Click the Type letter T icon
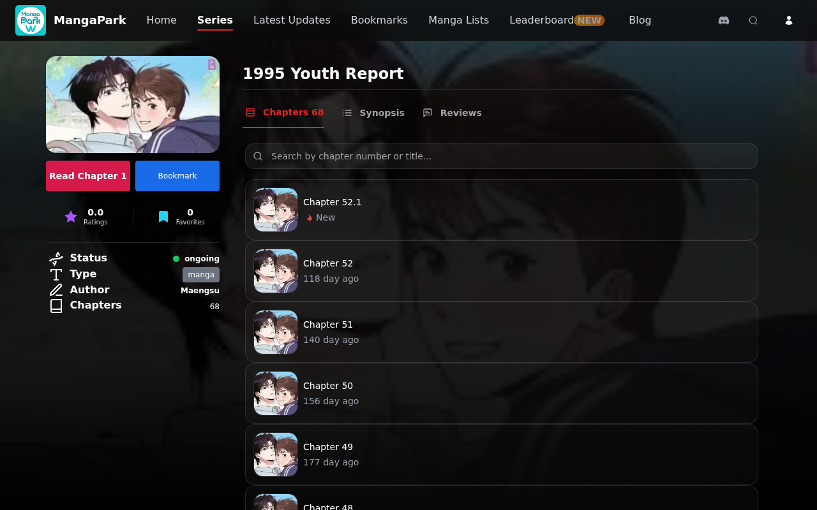The image size is (817, 510). click(56, 274)
